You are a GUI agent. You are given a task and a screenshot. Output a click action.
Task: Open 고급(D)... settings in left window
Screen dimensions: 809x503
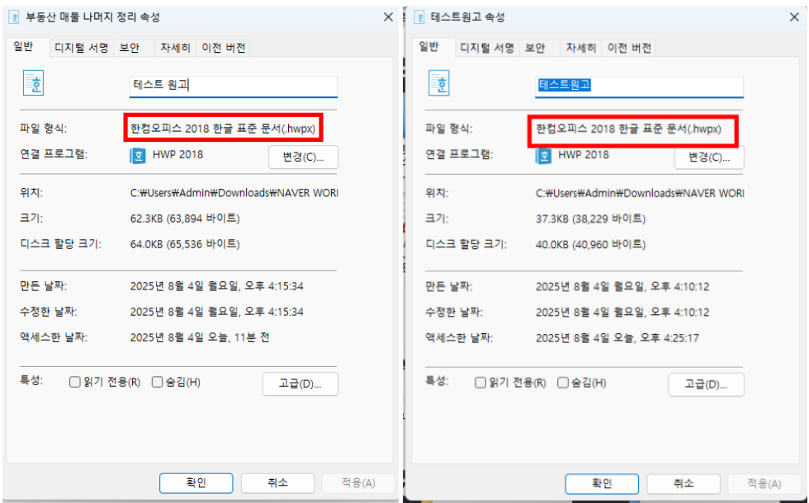[300, 384]
